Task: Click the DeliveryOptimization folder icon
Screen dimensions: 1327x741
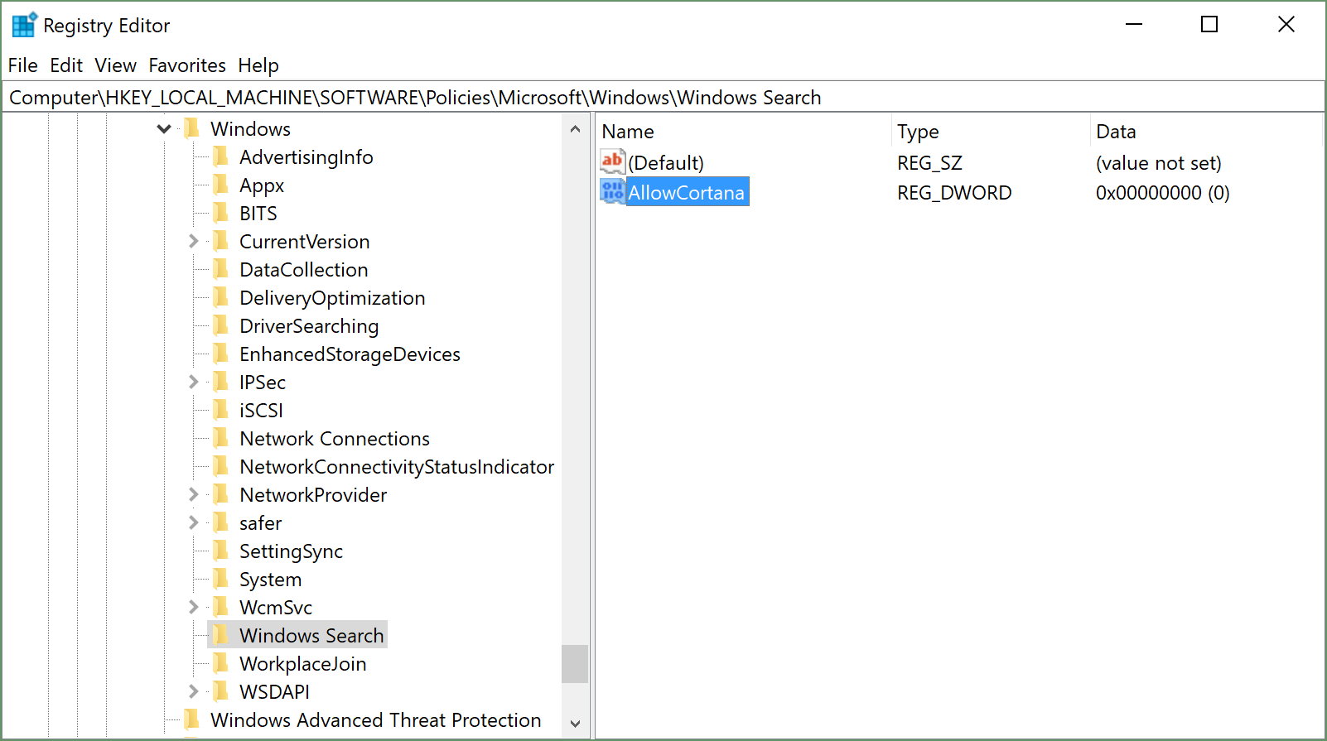Action: coord(220,297)
